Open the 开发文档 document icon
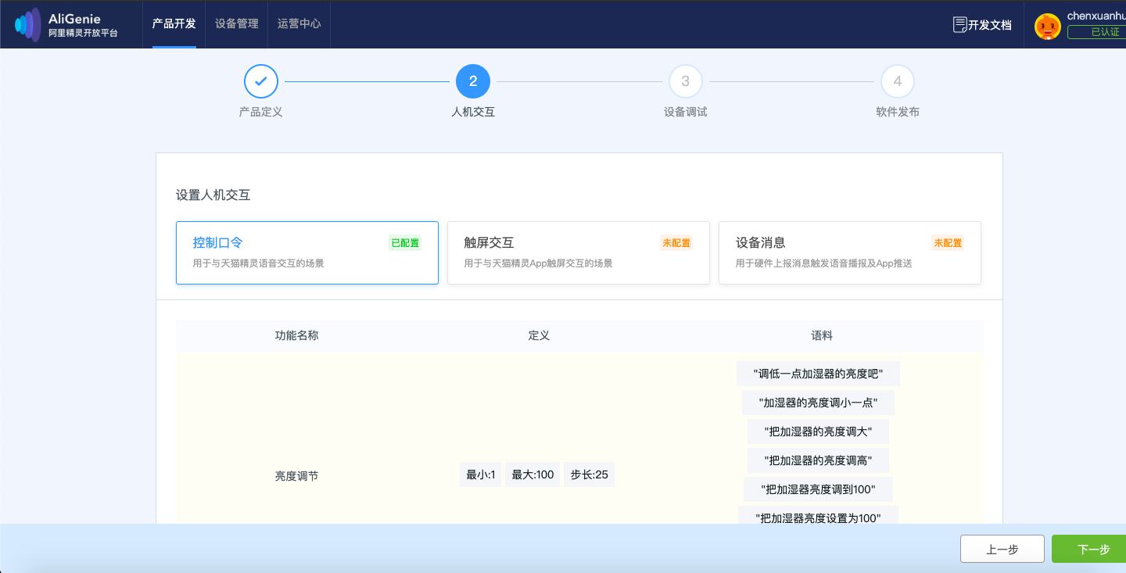Screen dimensions: 1126x573 coord(959,24)
